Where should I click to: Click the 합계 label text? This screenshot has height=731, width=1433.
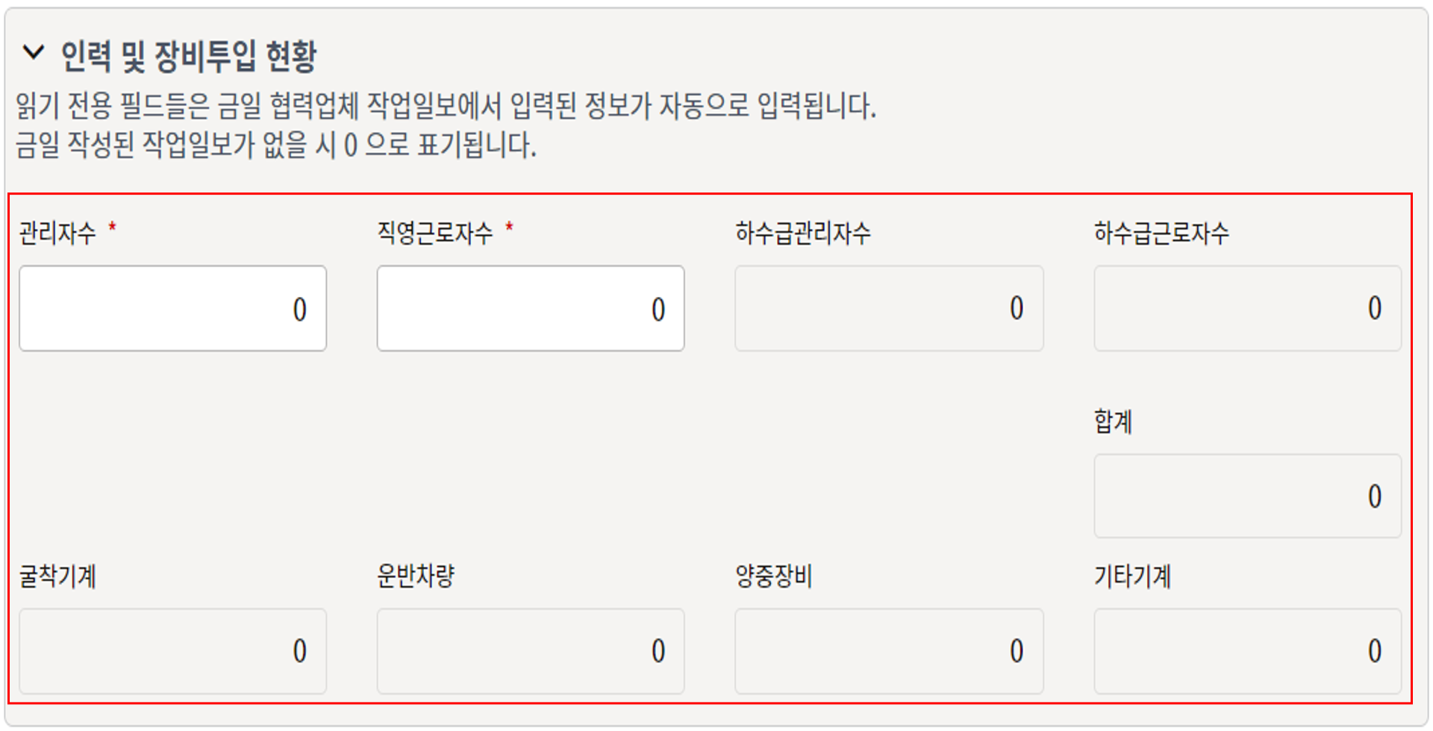tap(1113, 422)
